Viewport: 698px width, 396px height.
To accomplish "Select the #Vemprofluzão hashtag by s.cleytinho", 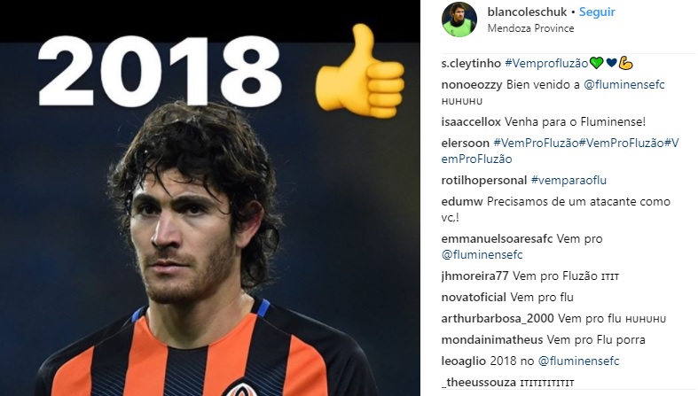I will click(x=546, y=64).
